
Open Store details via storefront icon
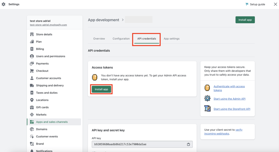[32, 34]
